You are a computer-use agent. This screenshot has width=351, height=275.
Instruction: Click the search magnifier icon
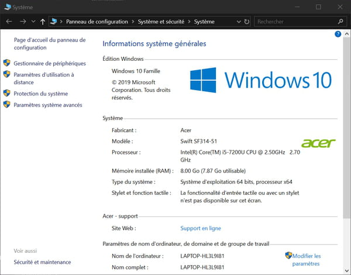340,22
